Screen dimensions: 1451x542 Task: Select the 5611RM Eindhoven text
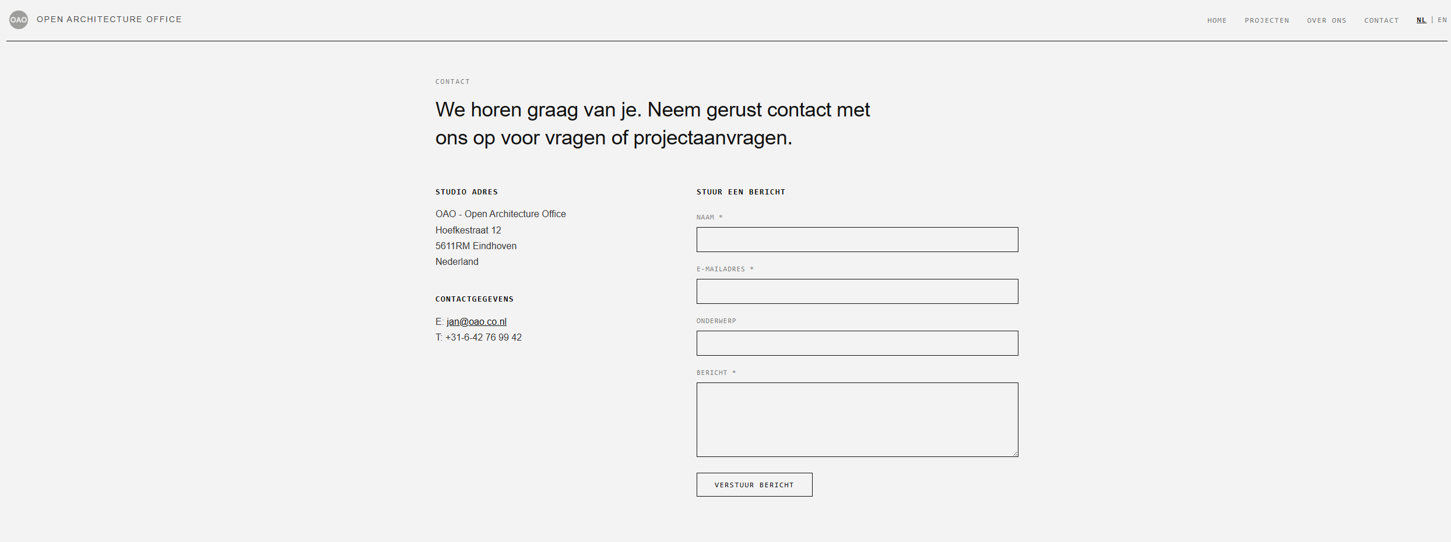pos(476,246)
